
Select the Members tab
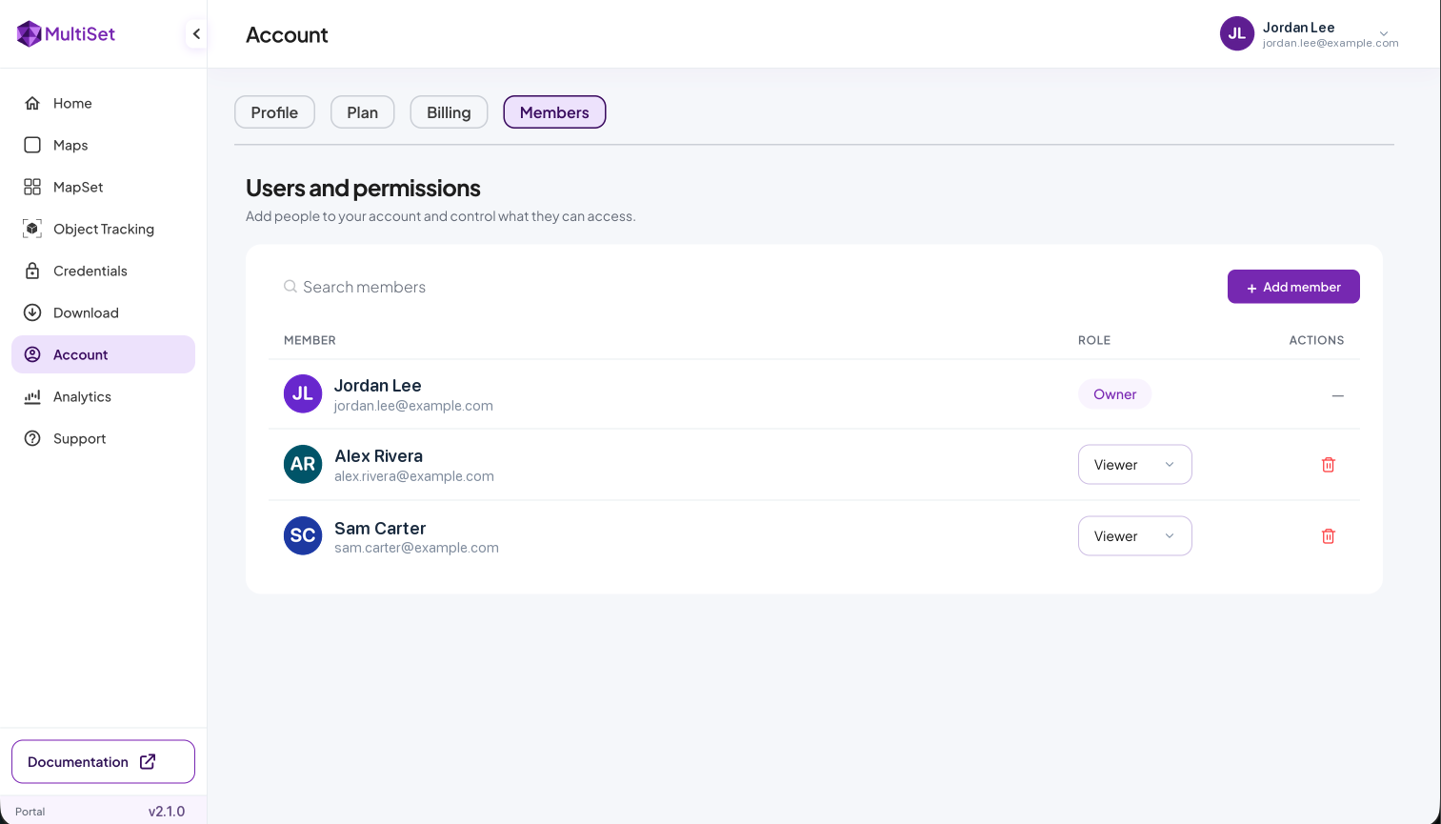pos(554,112)
